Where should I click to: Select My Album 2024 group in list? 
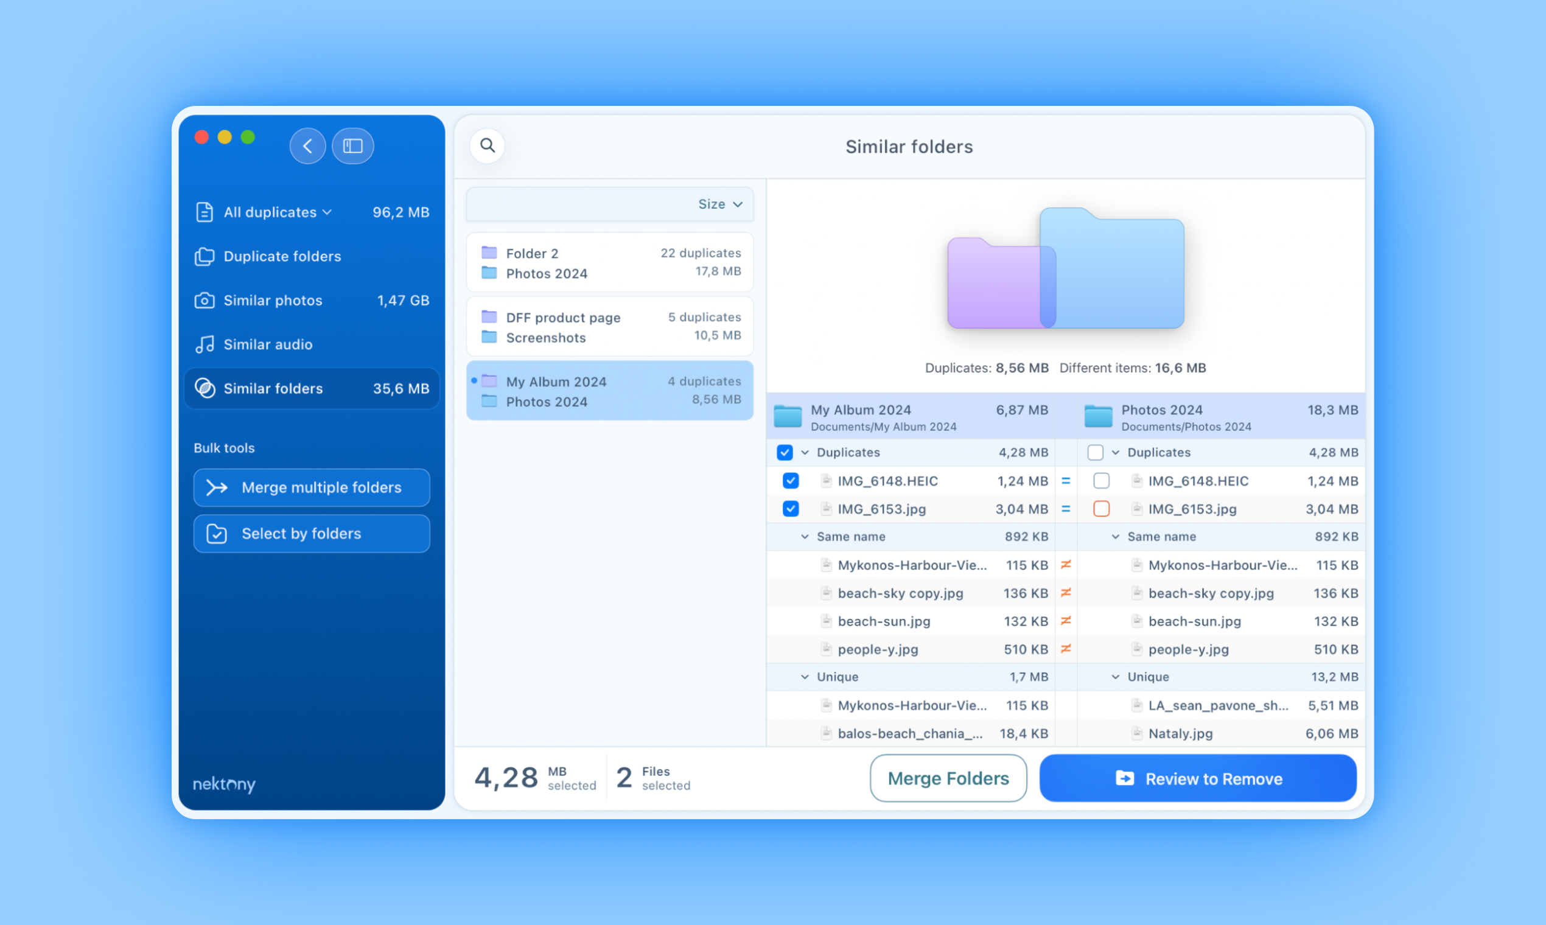609,390
